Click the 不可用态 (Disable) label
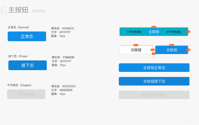Viewport: 199px width, 125px height. click(x=19, y=85)
